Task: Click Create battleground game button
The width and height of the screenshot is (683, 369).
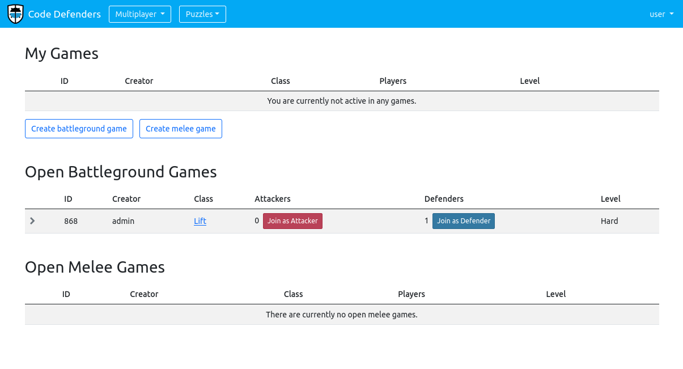Action: [79, 129]
